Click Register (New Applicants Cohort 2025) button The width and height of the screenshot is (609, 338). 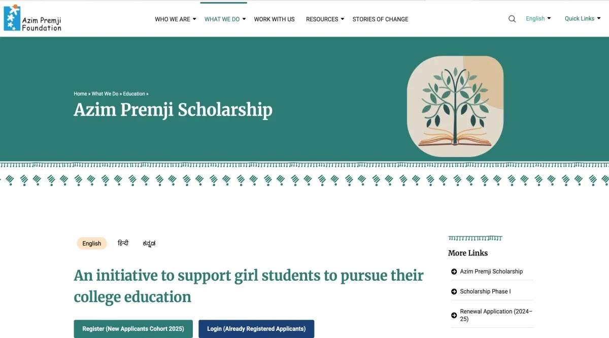(133, 329)
